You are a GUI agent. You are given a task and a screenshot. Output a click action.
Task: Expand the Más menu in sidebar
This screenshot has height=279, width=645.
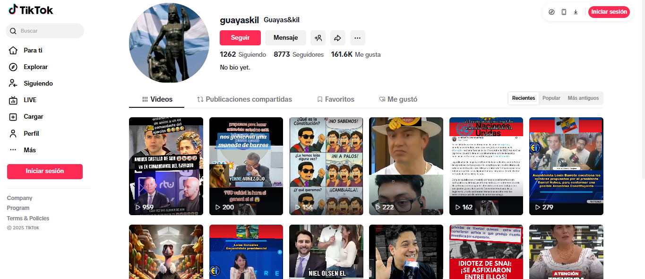(30, 150)
